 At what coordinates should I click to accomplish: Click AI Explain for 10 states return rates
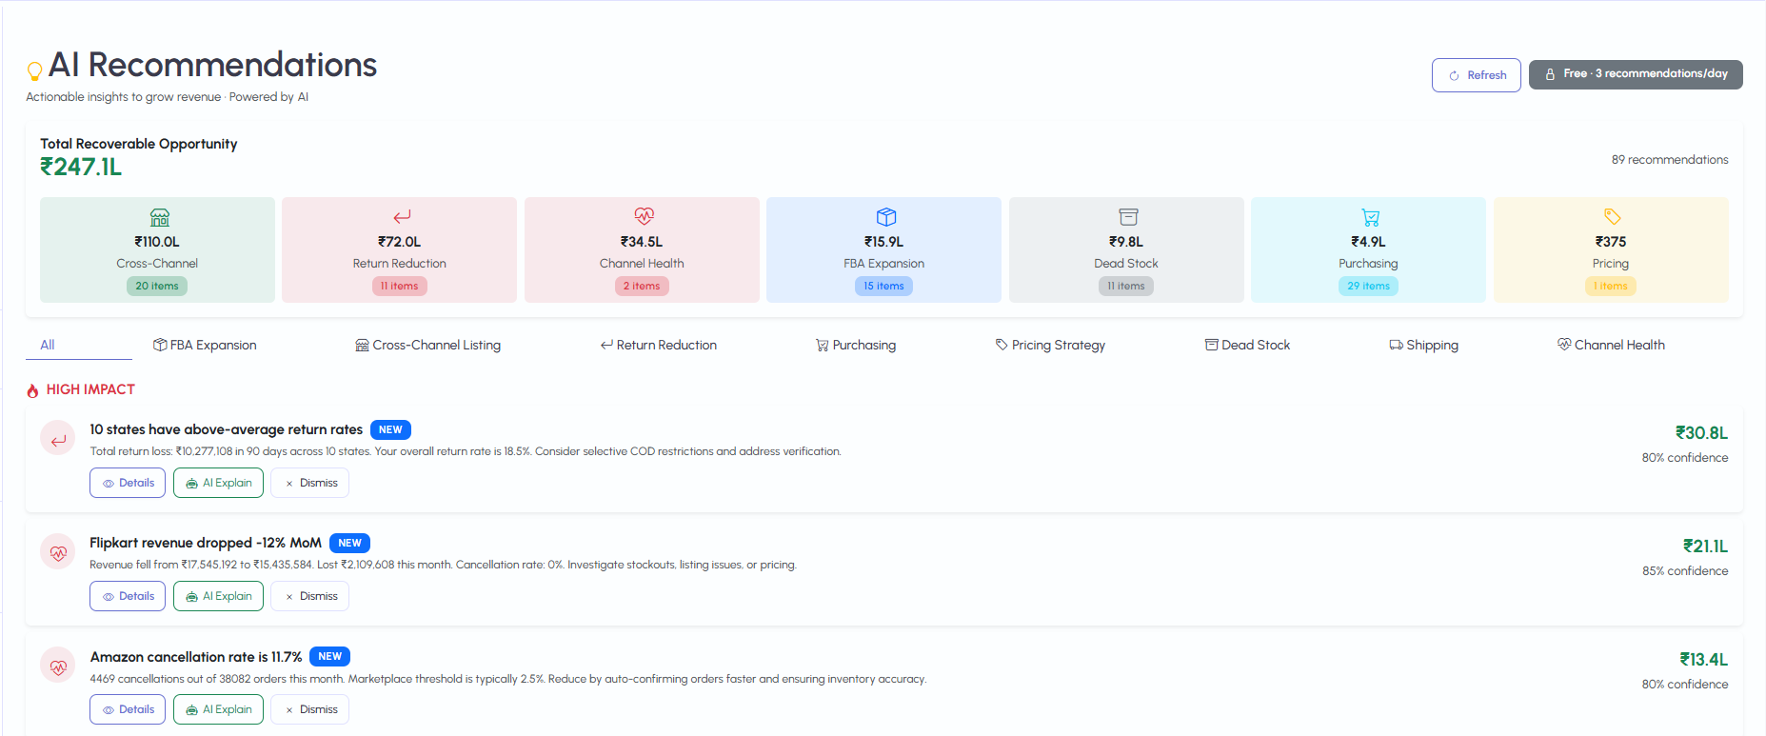[218, 483]
